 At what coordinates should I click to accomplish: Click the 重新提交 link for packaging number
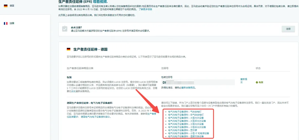[x=244, y=81]
